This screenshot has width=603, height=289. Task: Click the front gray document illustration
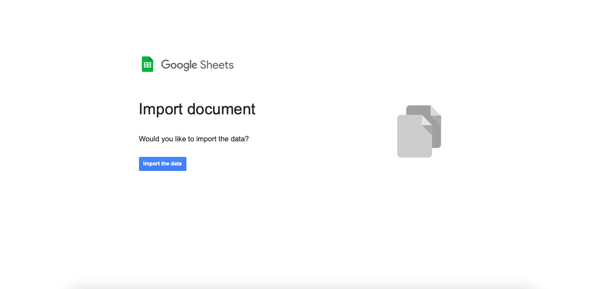tap(415, 136)
